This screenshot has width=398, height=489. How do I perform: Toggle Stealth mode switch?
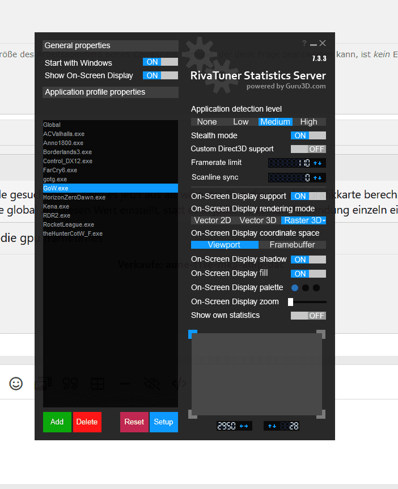coord(308,135)
